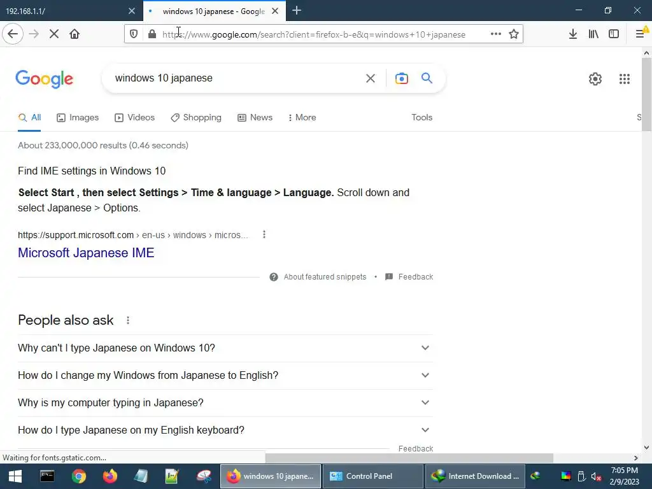Click the USB device tray icon
652x489 pixels.
(581, 476)
